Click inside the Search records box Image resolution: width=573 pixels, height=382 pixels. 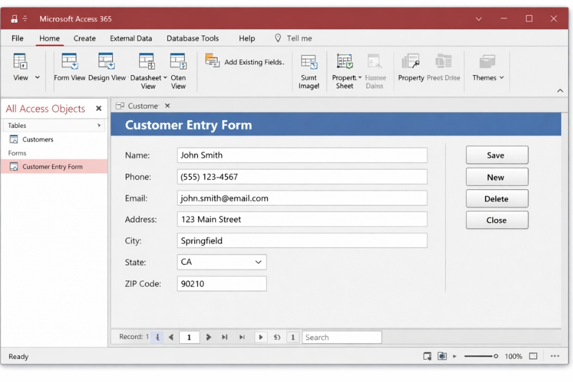pyautogui.click(x=342, y=337)
